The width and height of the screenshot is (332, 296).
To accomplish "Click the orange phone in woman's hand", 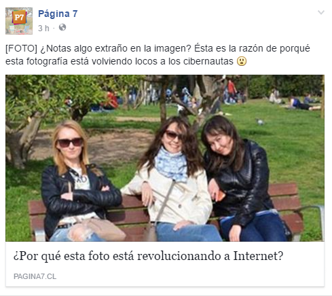I will 221,196.
